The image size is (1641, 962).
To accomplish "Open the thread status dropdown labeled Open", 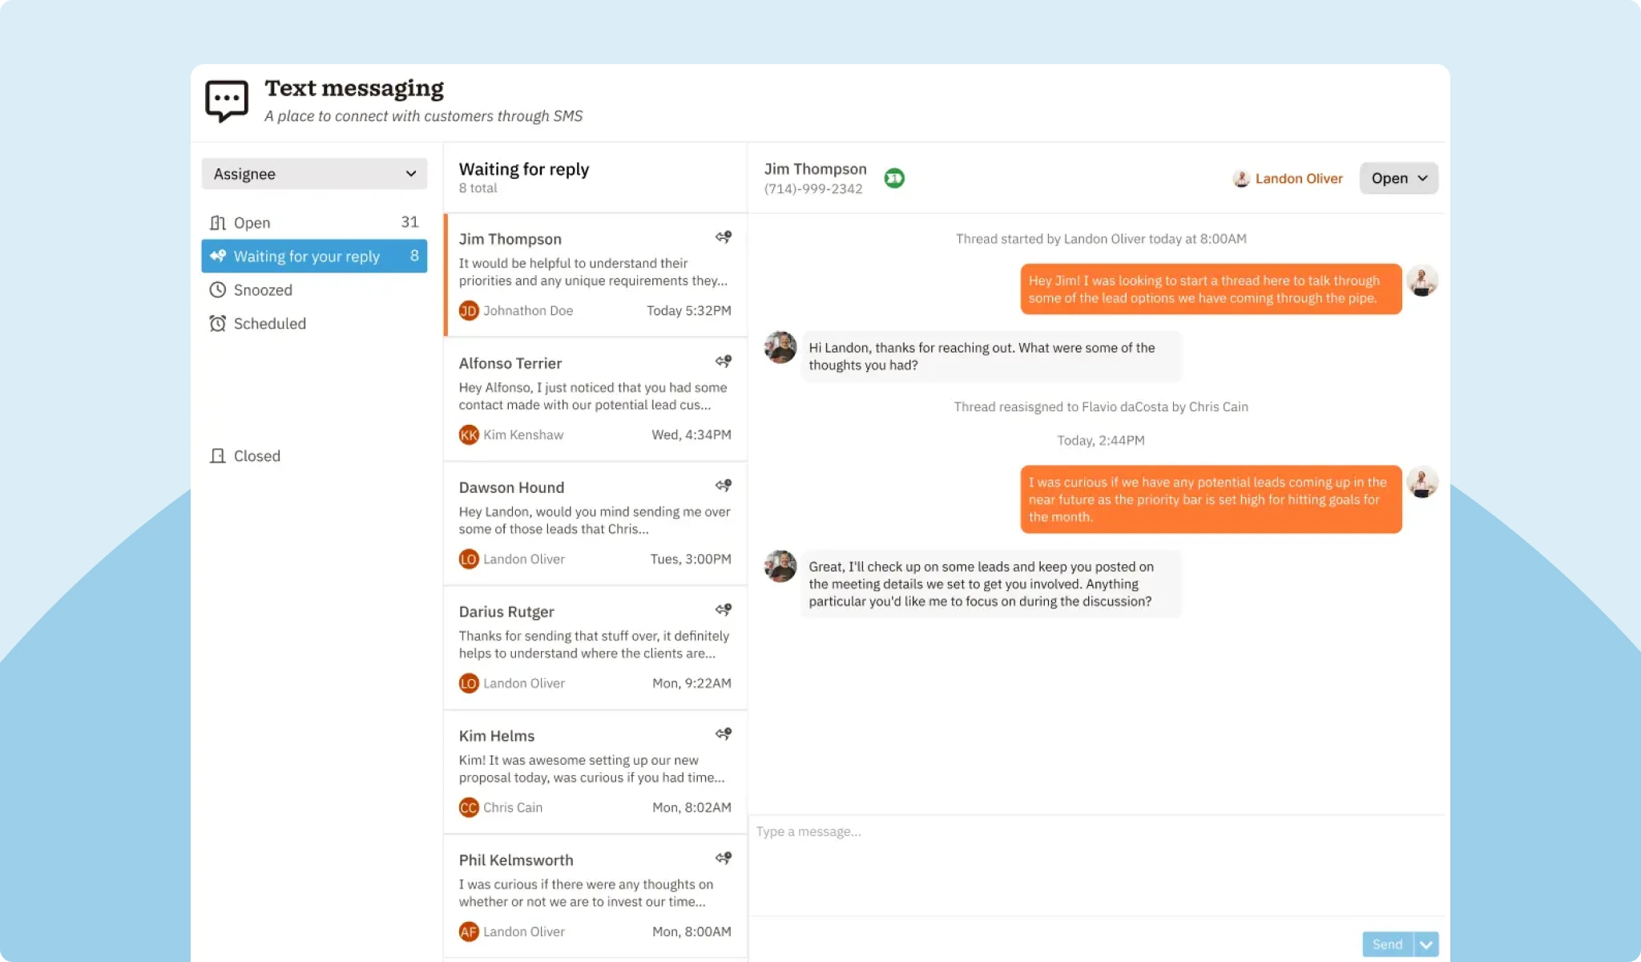I will (x=1398, y=178).
